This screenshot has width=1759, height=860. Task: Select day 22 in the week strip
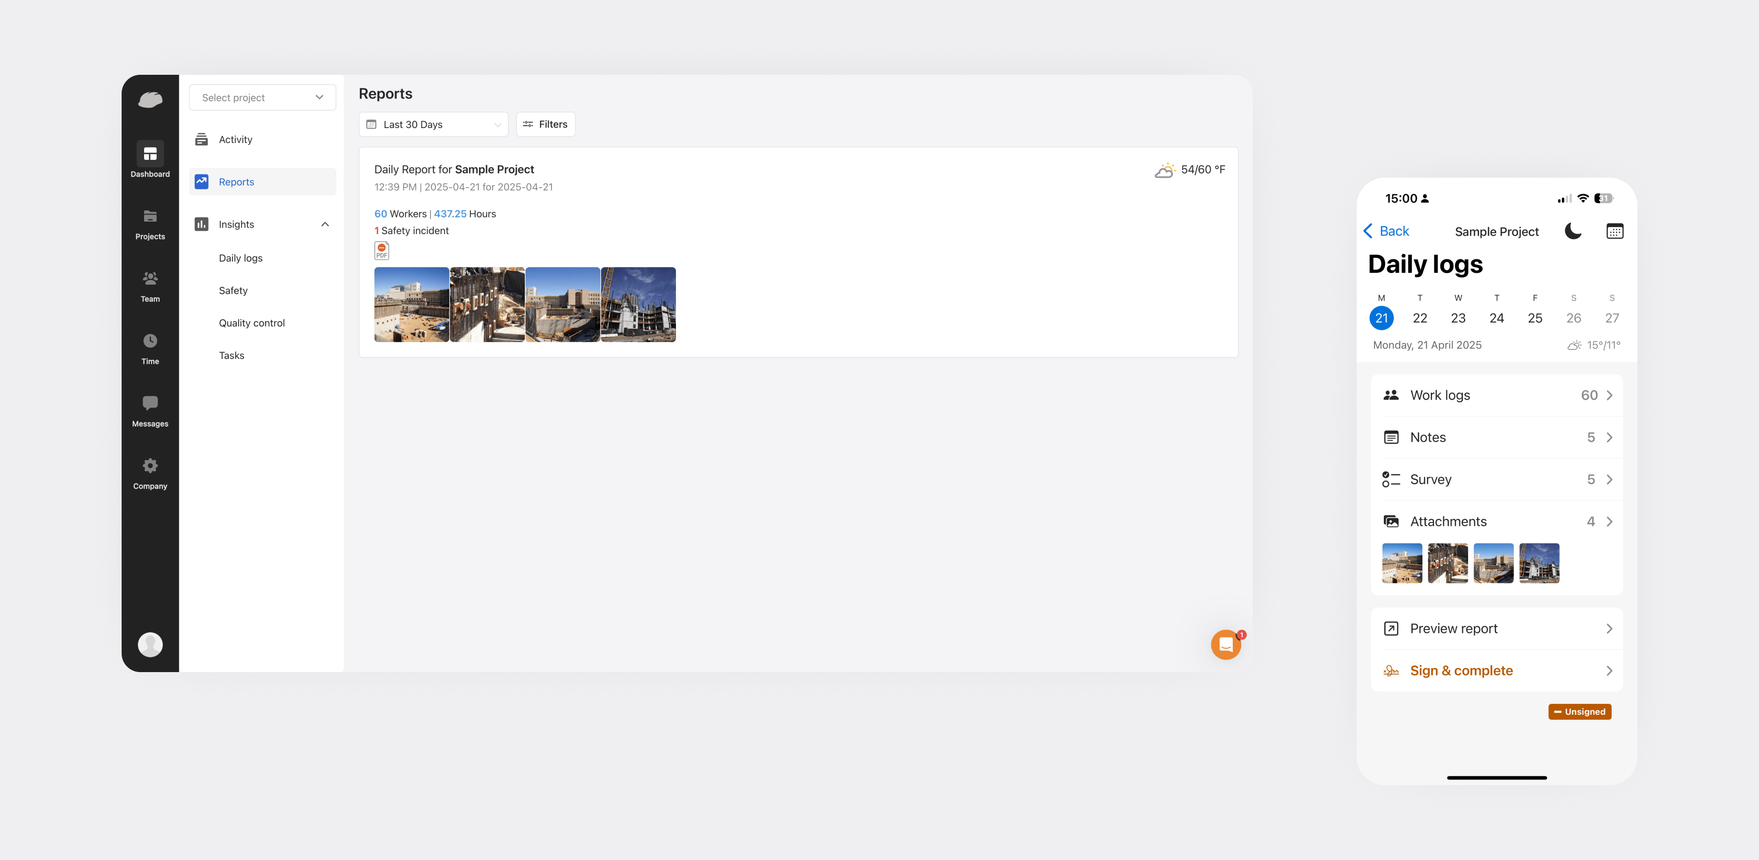[x=1420, y=318]
